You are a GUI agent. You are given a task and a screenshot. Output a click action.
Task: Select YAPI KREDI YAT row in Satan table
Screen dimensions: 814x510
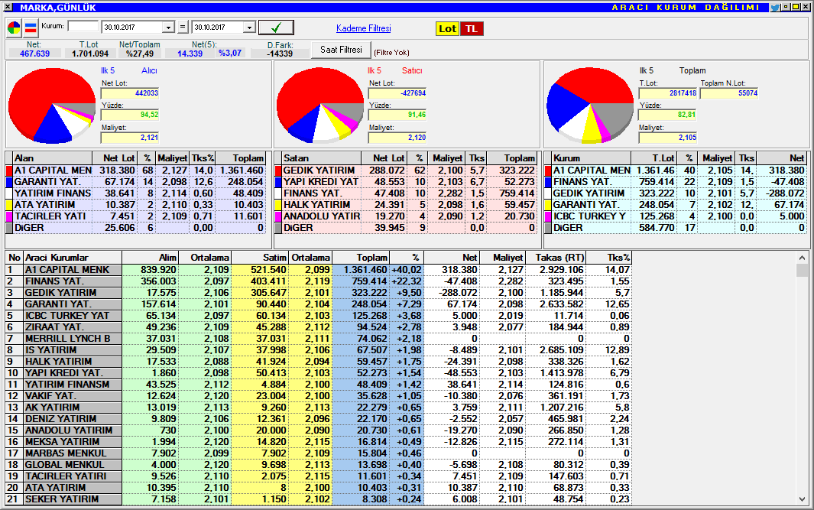pyautogui.click(x=405, y=182)
